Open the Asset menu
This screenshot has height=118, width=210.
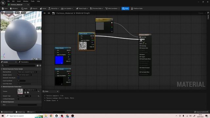click(x=19, y=1)
